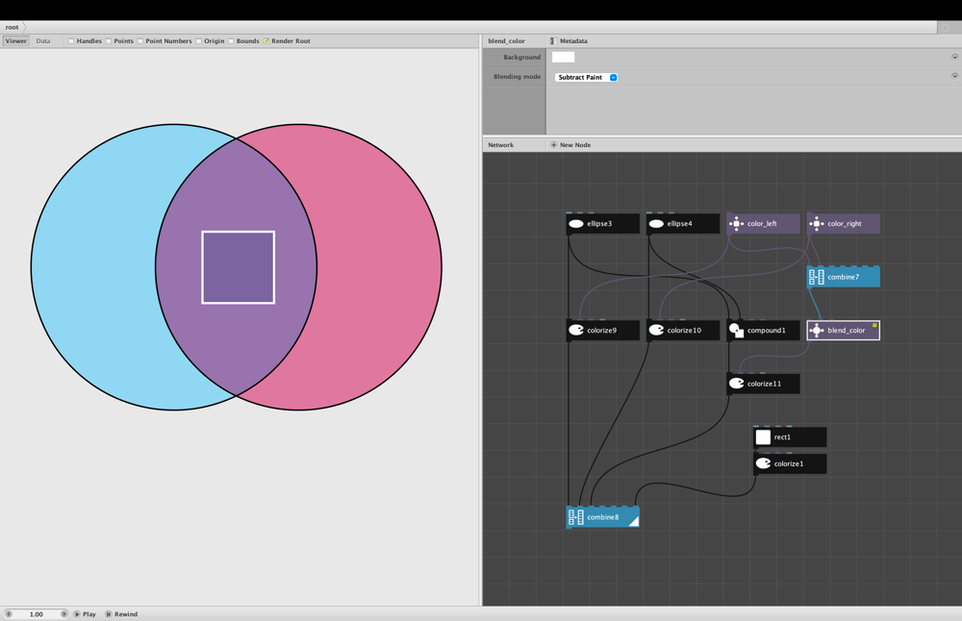Image resolution: width=962 pixels, height=621 pixels.
Task: Open the Background color swatch
Action: point(563,57)
